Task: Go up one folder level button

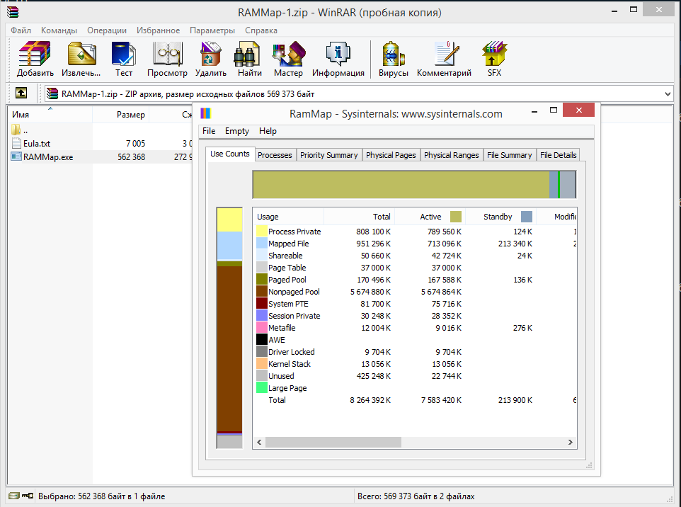Action: point(21,93)
